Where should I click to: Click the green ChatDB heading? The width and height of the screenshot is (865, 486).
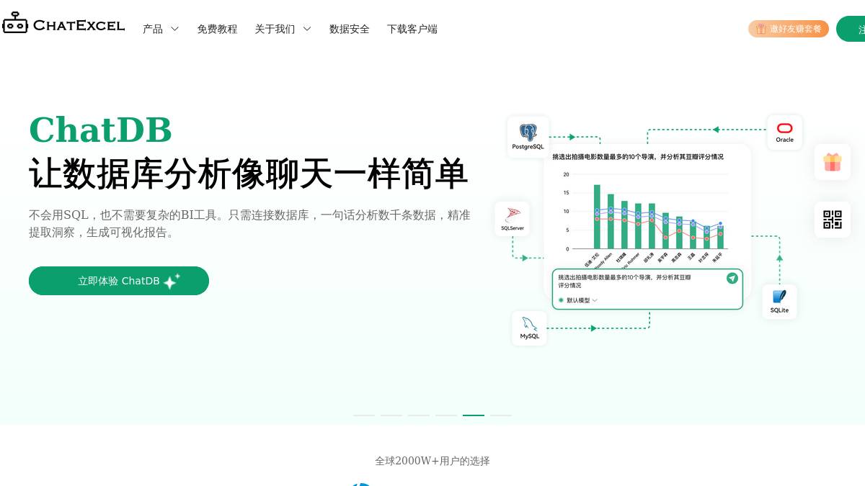click(100, 130)
